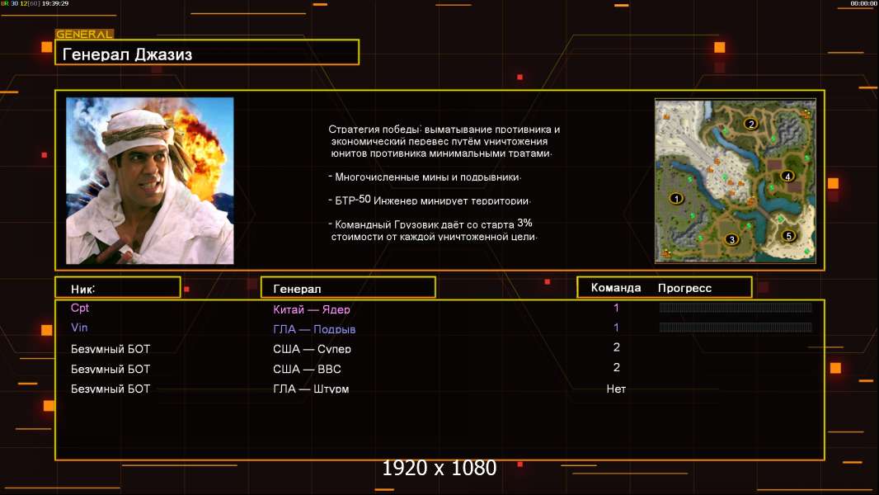879x495 pixels.
Task: Click the Китай — Ядер general entry
Action: (312, 309)
